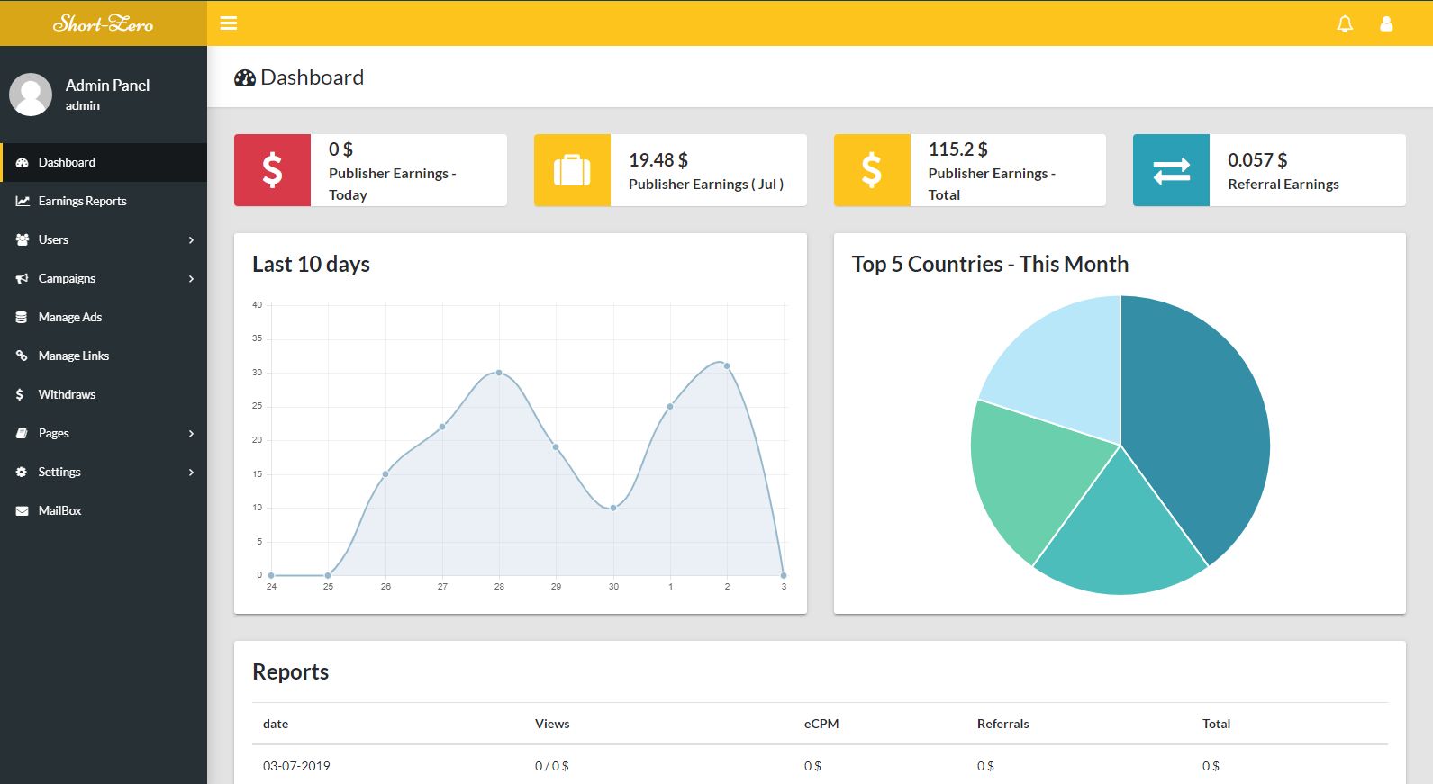The image size is (1433, 784).
Task: Click the Manage Links chain icon
Action: tap(22, 356)
